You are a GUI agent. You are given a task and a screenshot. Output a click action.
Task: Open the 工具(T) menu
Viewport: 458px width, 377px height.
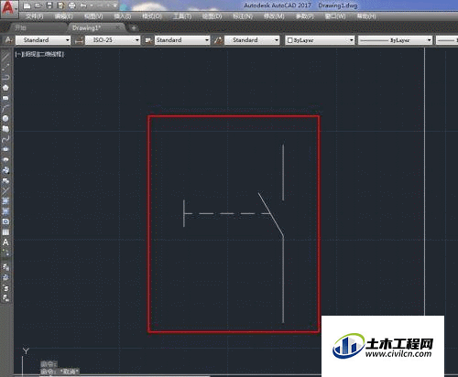[182, 16]
